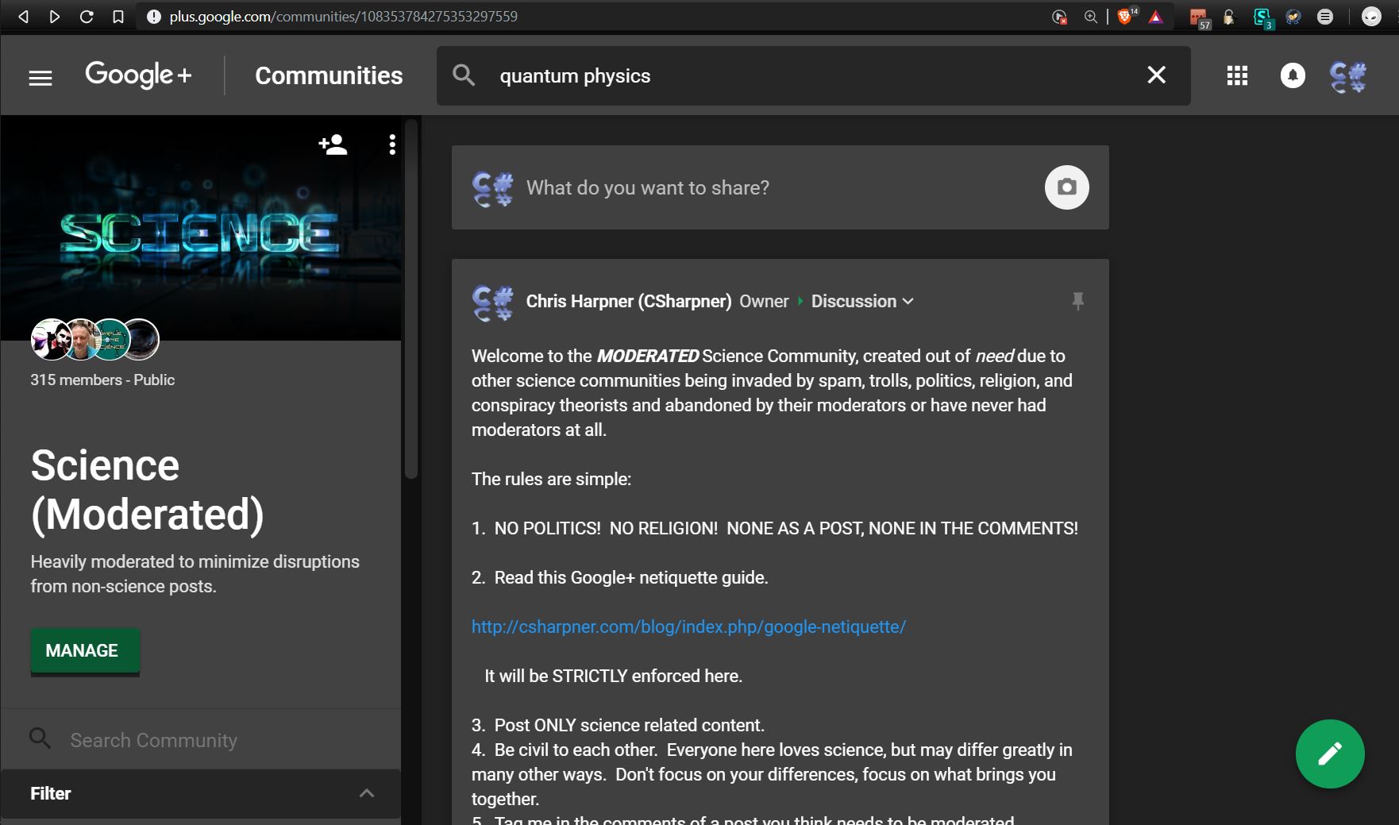1399x825 pixels.
Task: Add a photo with the camera button
Action: pyautogui.click(x=1066, y=187)
